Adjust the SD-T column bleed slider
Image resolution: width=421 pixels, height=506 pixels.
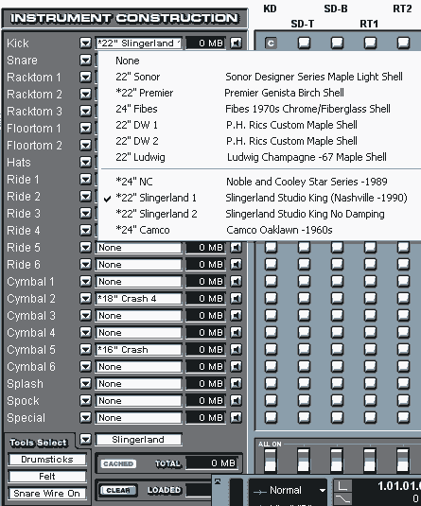coord(304,461)
